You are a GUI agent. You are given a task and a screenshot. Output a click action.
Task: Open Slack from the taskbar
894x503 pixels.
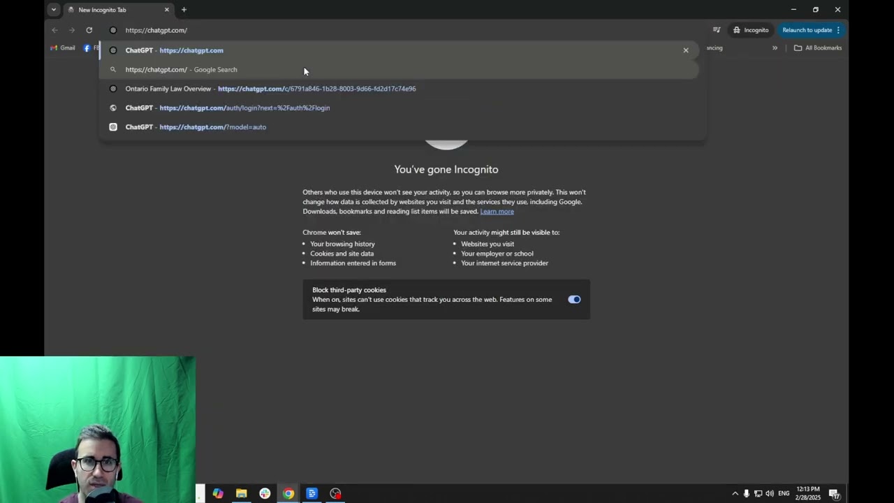(265, 493)
